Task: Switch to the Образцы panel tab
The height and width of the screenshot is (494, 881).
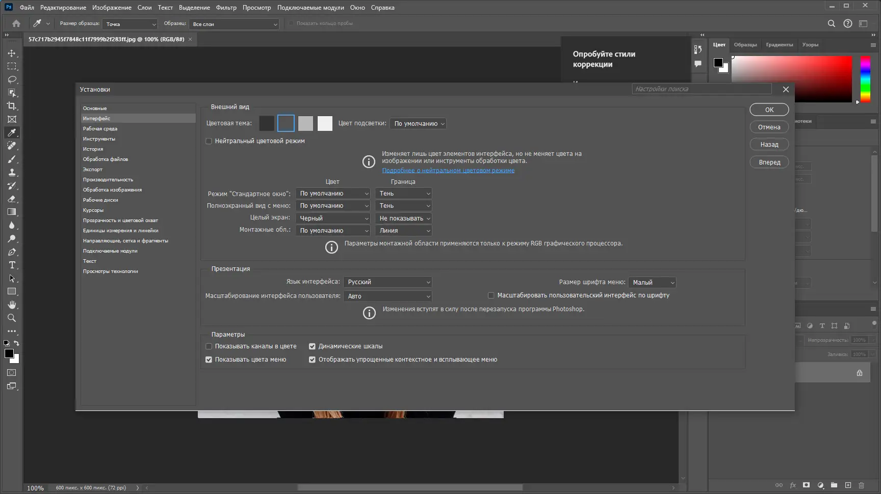Action: coord(745,45)
